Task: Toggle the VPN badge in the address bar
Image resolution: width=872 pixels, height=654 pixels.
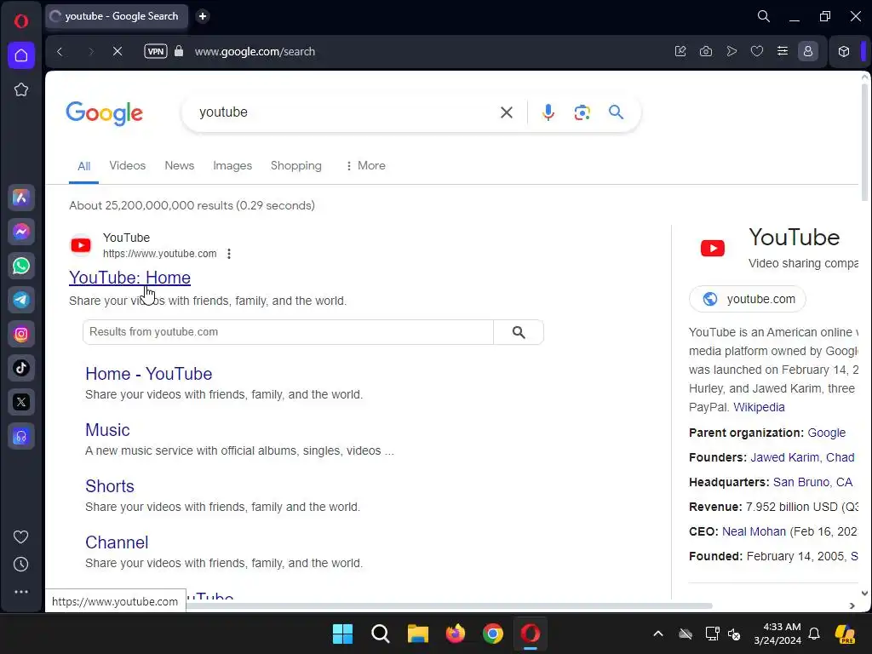Action: (156, 51)
